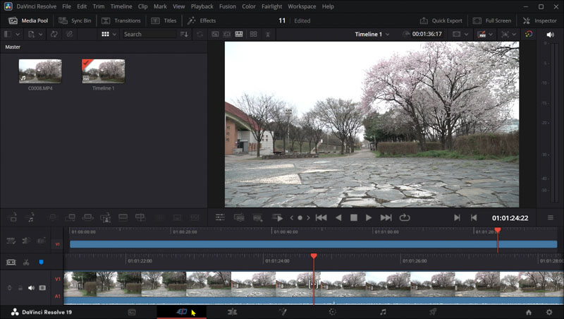Click the blue marker icon

point(41,262)
